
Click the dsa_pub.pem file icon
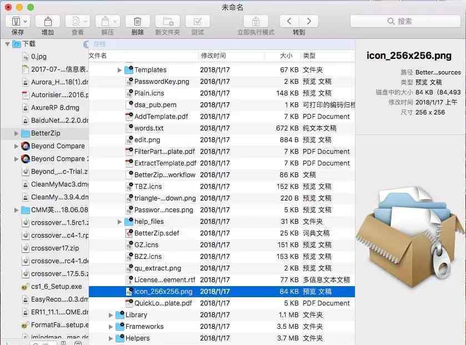[x=129, y=104]
